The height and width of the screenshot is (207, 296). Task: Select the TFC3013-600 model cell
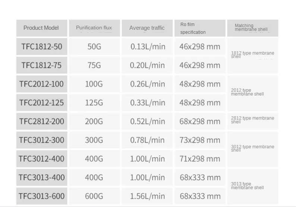pos(42,196)
